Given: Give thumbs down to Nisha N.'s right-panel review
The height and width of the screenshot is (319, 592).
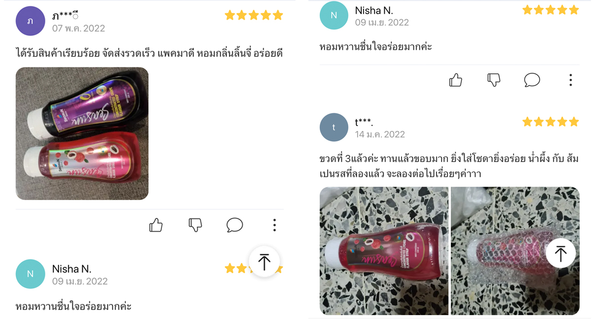Looking at the screenshot, I should pos(494,80).
